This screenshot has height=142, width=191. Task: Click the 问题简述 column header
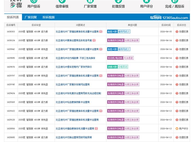click(x=80, y=25)
